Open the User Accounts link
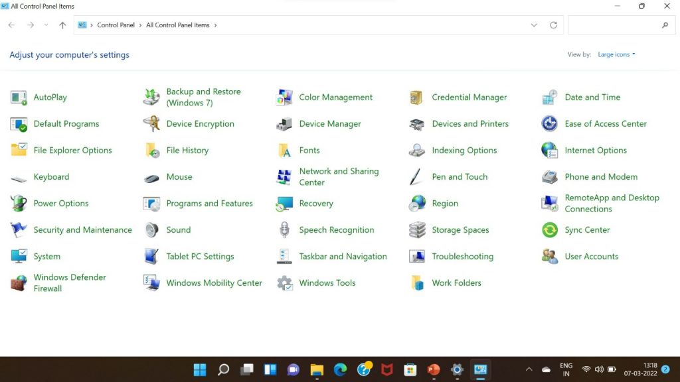680x382 pixels. tap(591, 257)
